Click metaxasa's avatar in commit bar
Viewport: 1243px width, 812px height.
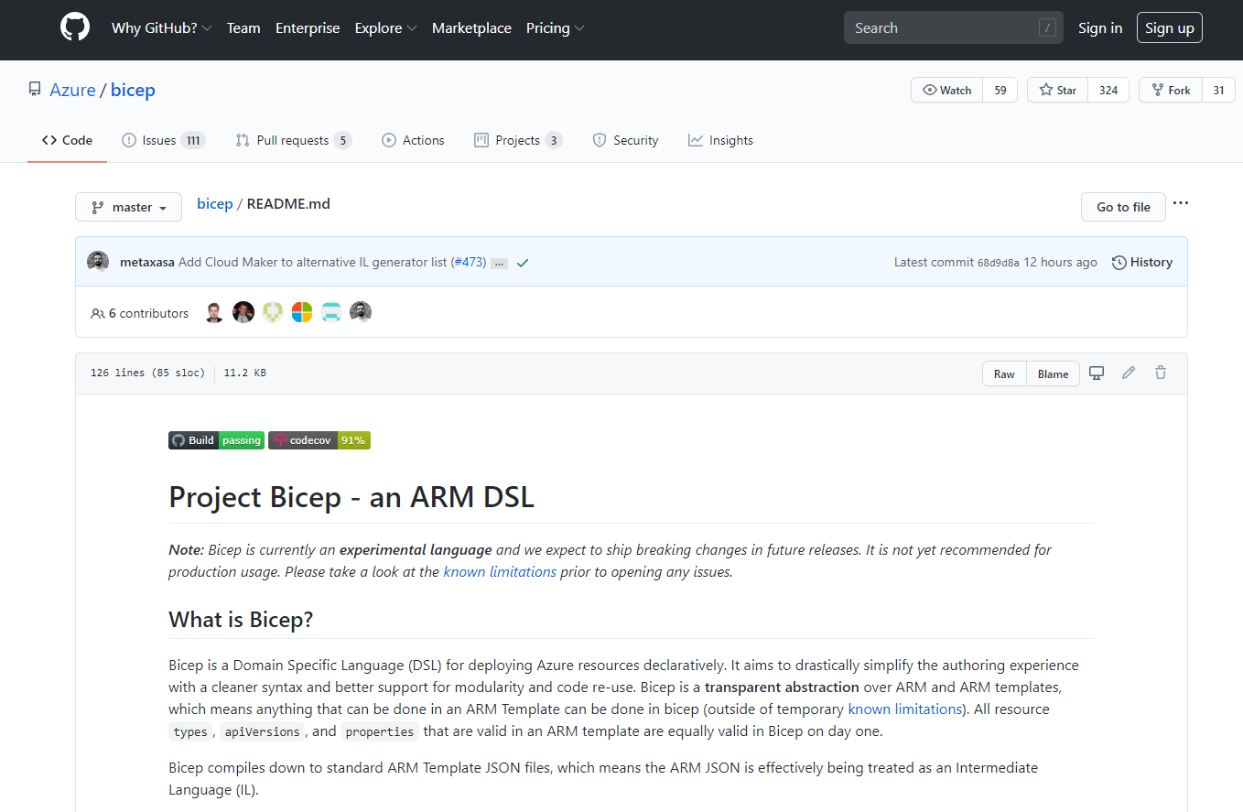(98, 262)
